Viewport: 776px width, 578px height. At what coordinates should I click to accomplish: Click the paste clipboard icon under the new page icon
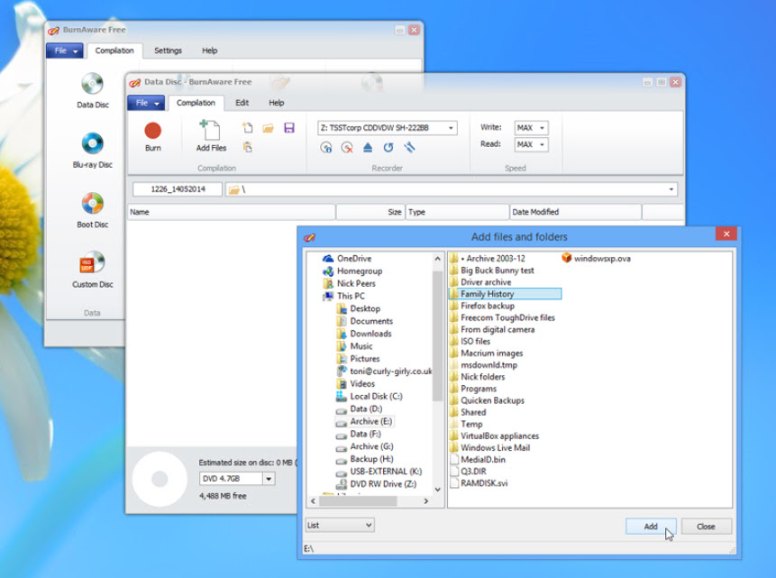coord(248,147)
